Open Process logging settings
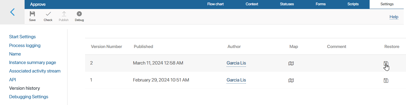This screenshot has width=406, height=105. click(25, 45)
